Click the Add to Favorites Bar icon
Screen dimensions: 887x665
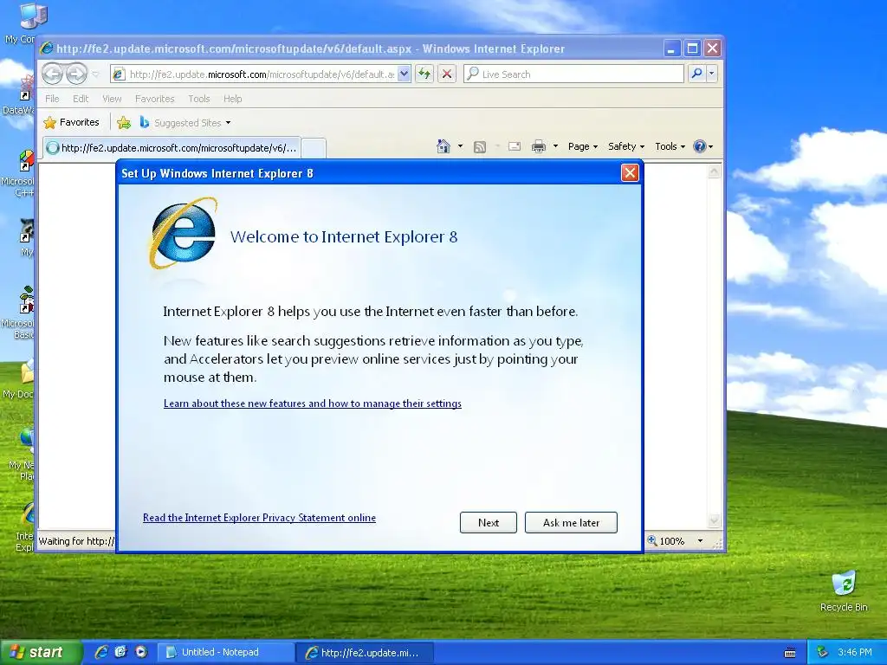coord(124,122)
